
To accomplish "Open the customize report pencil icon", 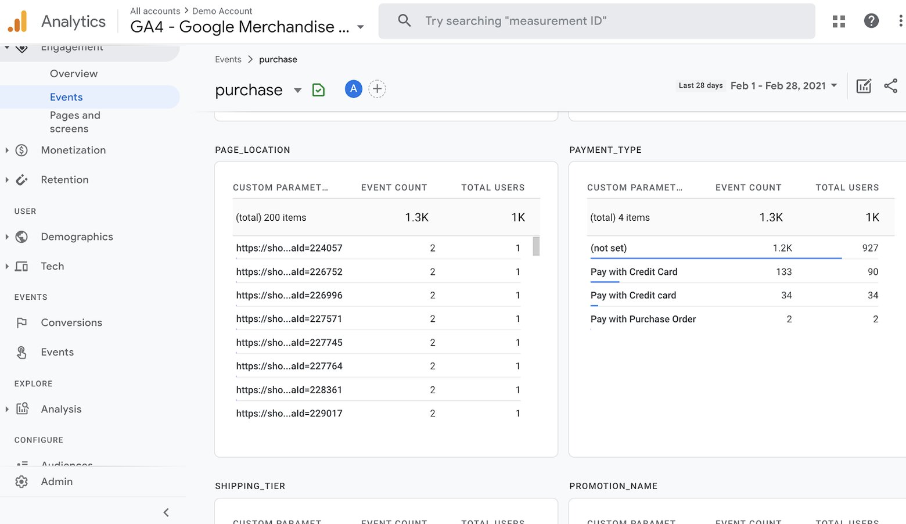I will pyautogui.click(x=864, y=85).
